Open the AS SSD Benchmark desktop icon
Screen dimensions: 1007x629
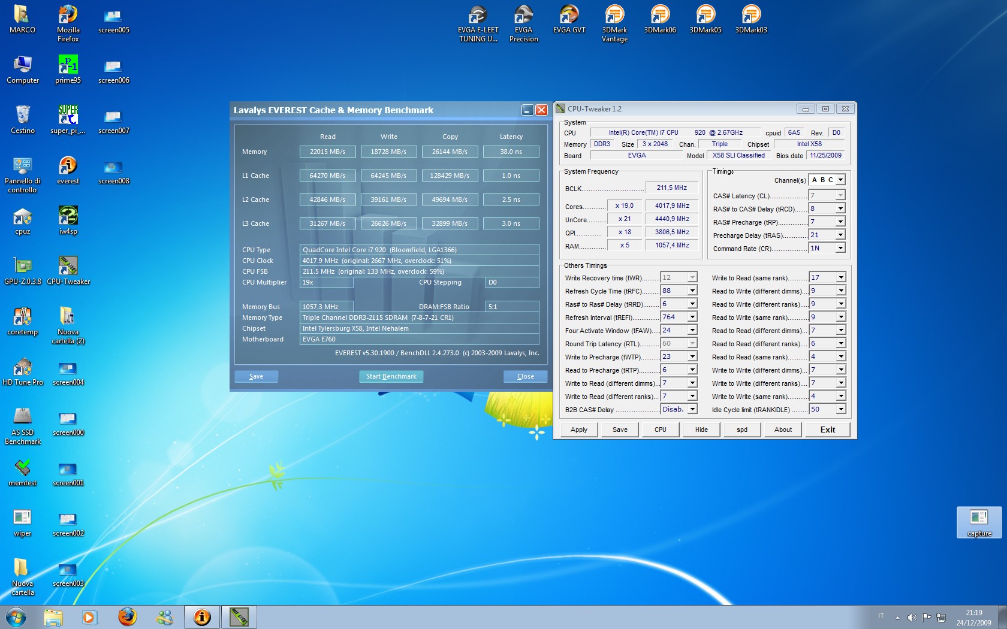click(x=23, y=425)
